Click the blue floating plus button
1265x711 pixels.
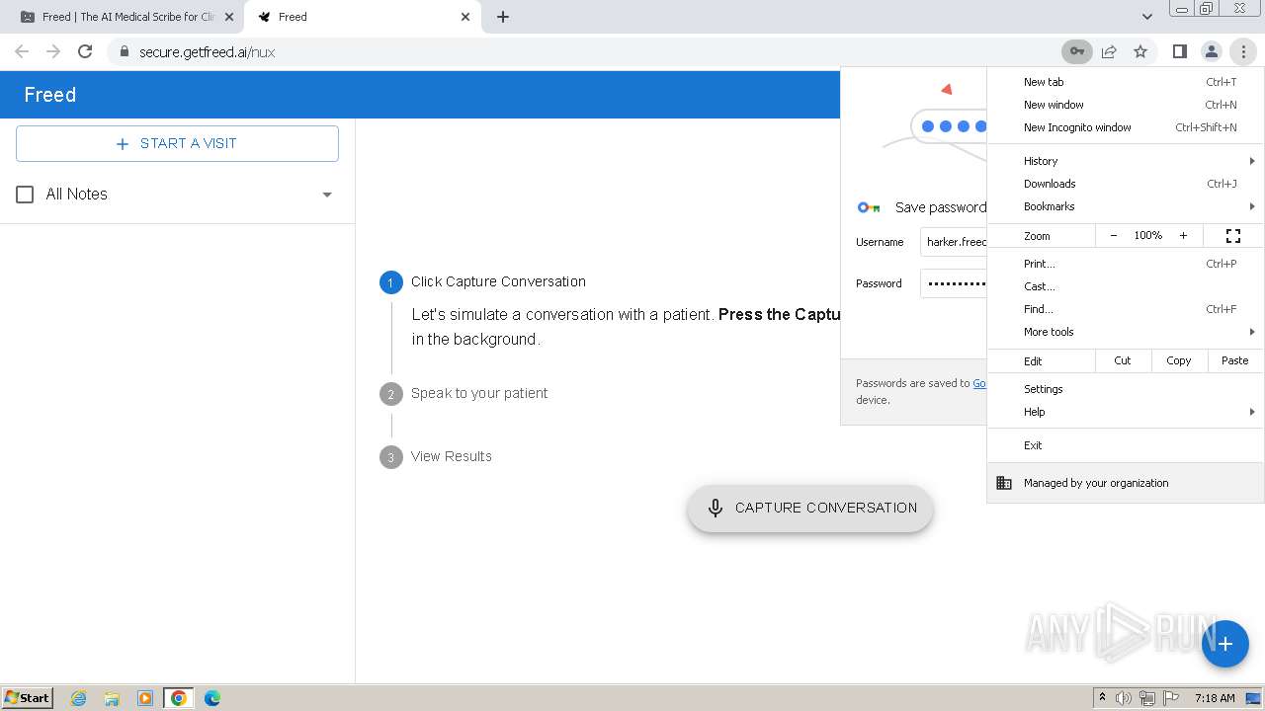1225,644
